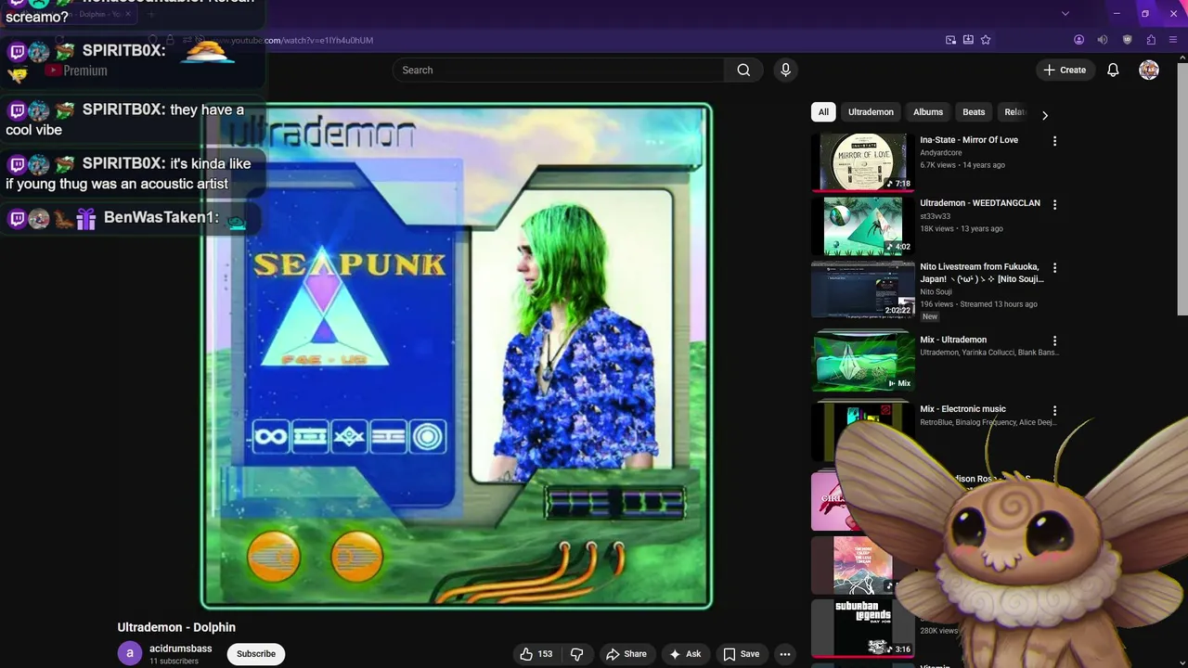
Task: Open the Ina-State - Mirror Of Love title
Action: point(969,140)
